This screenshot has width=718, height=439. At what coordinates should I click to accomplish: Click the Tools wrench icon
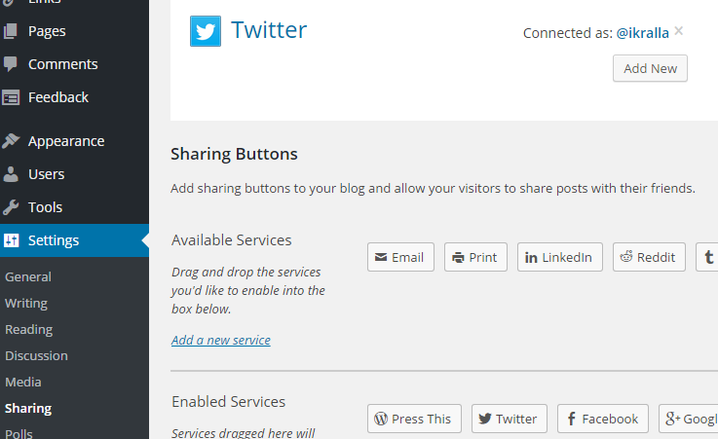(x=11, y=207)
